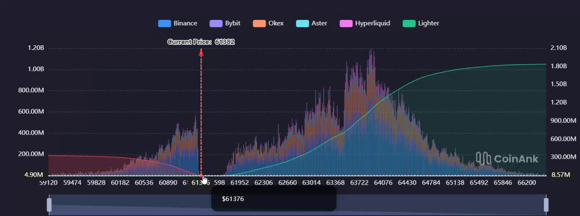580x216 pixels.
Task: Click the 63014 price axis label
Action: tap(311, 183)
